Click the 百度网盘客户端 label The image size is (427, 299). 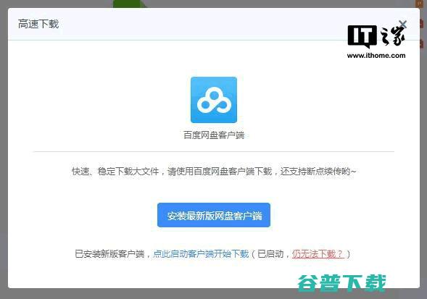tap(214, 135)
